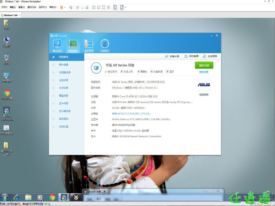Open the VMware 编辑(E) menu

[13, 7]
